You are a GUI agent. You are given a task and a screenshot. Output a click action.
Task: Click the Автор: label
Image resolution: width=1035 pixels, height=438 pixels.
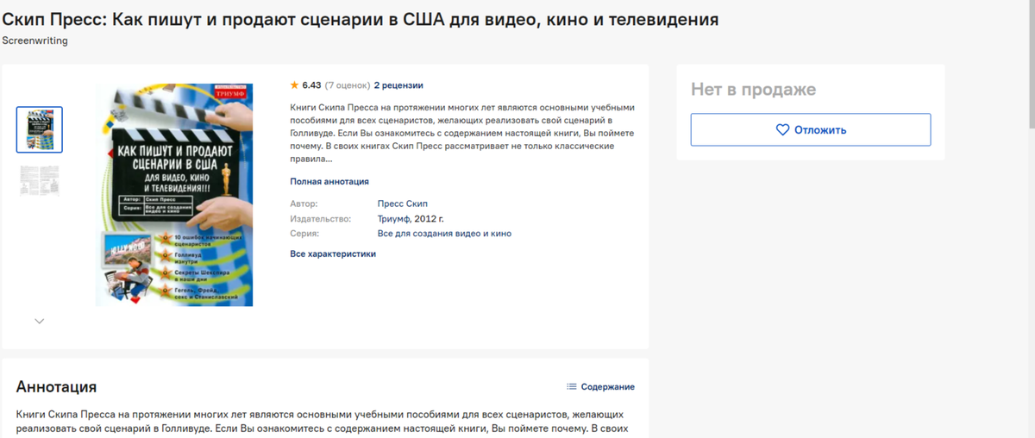point(304,203)
